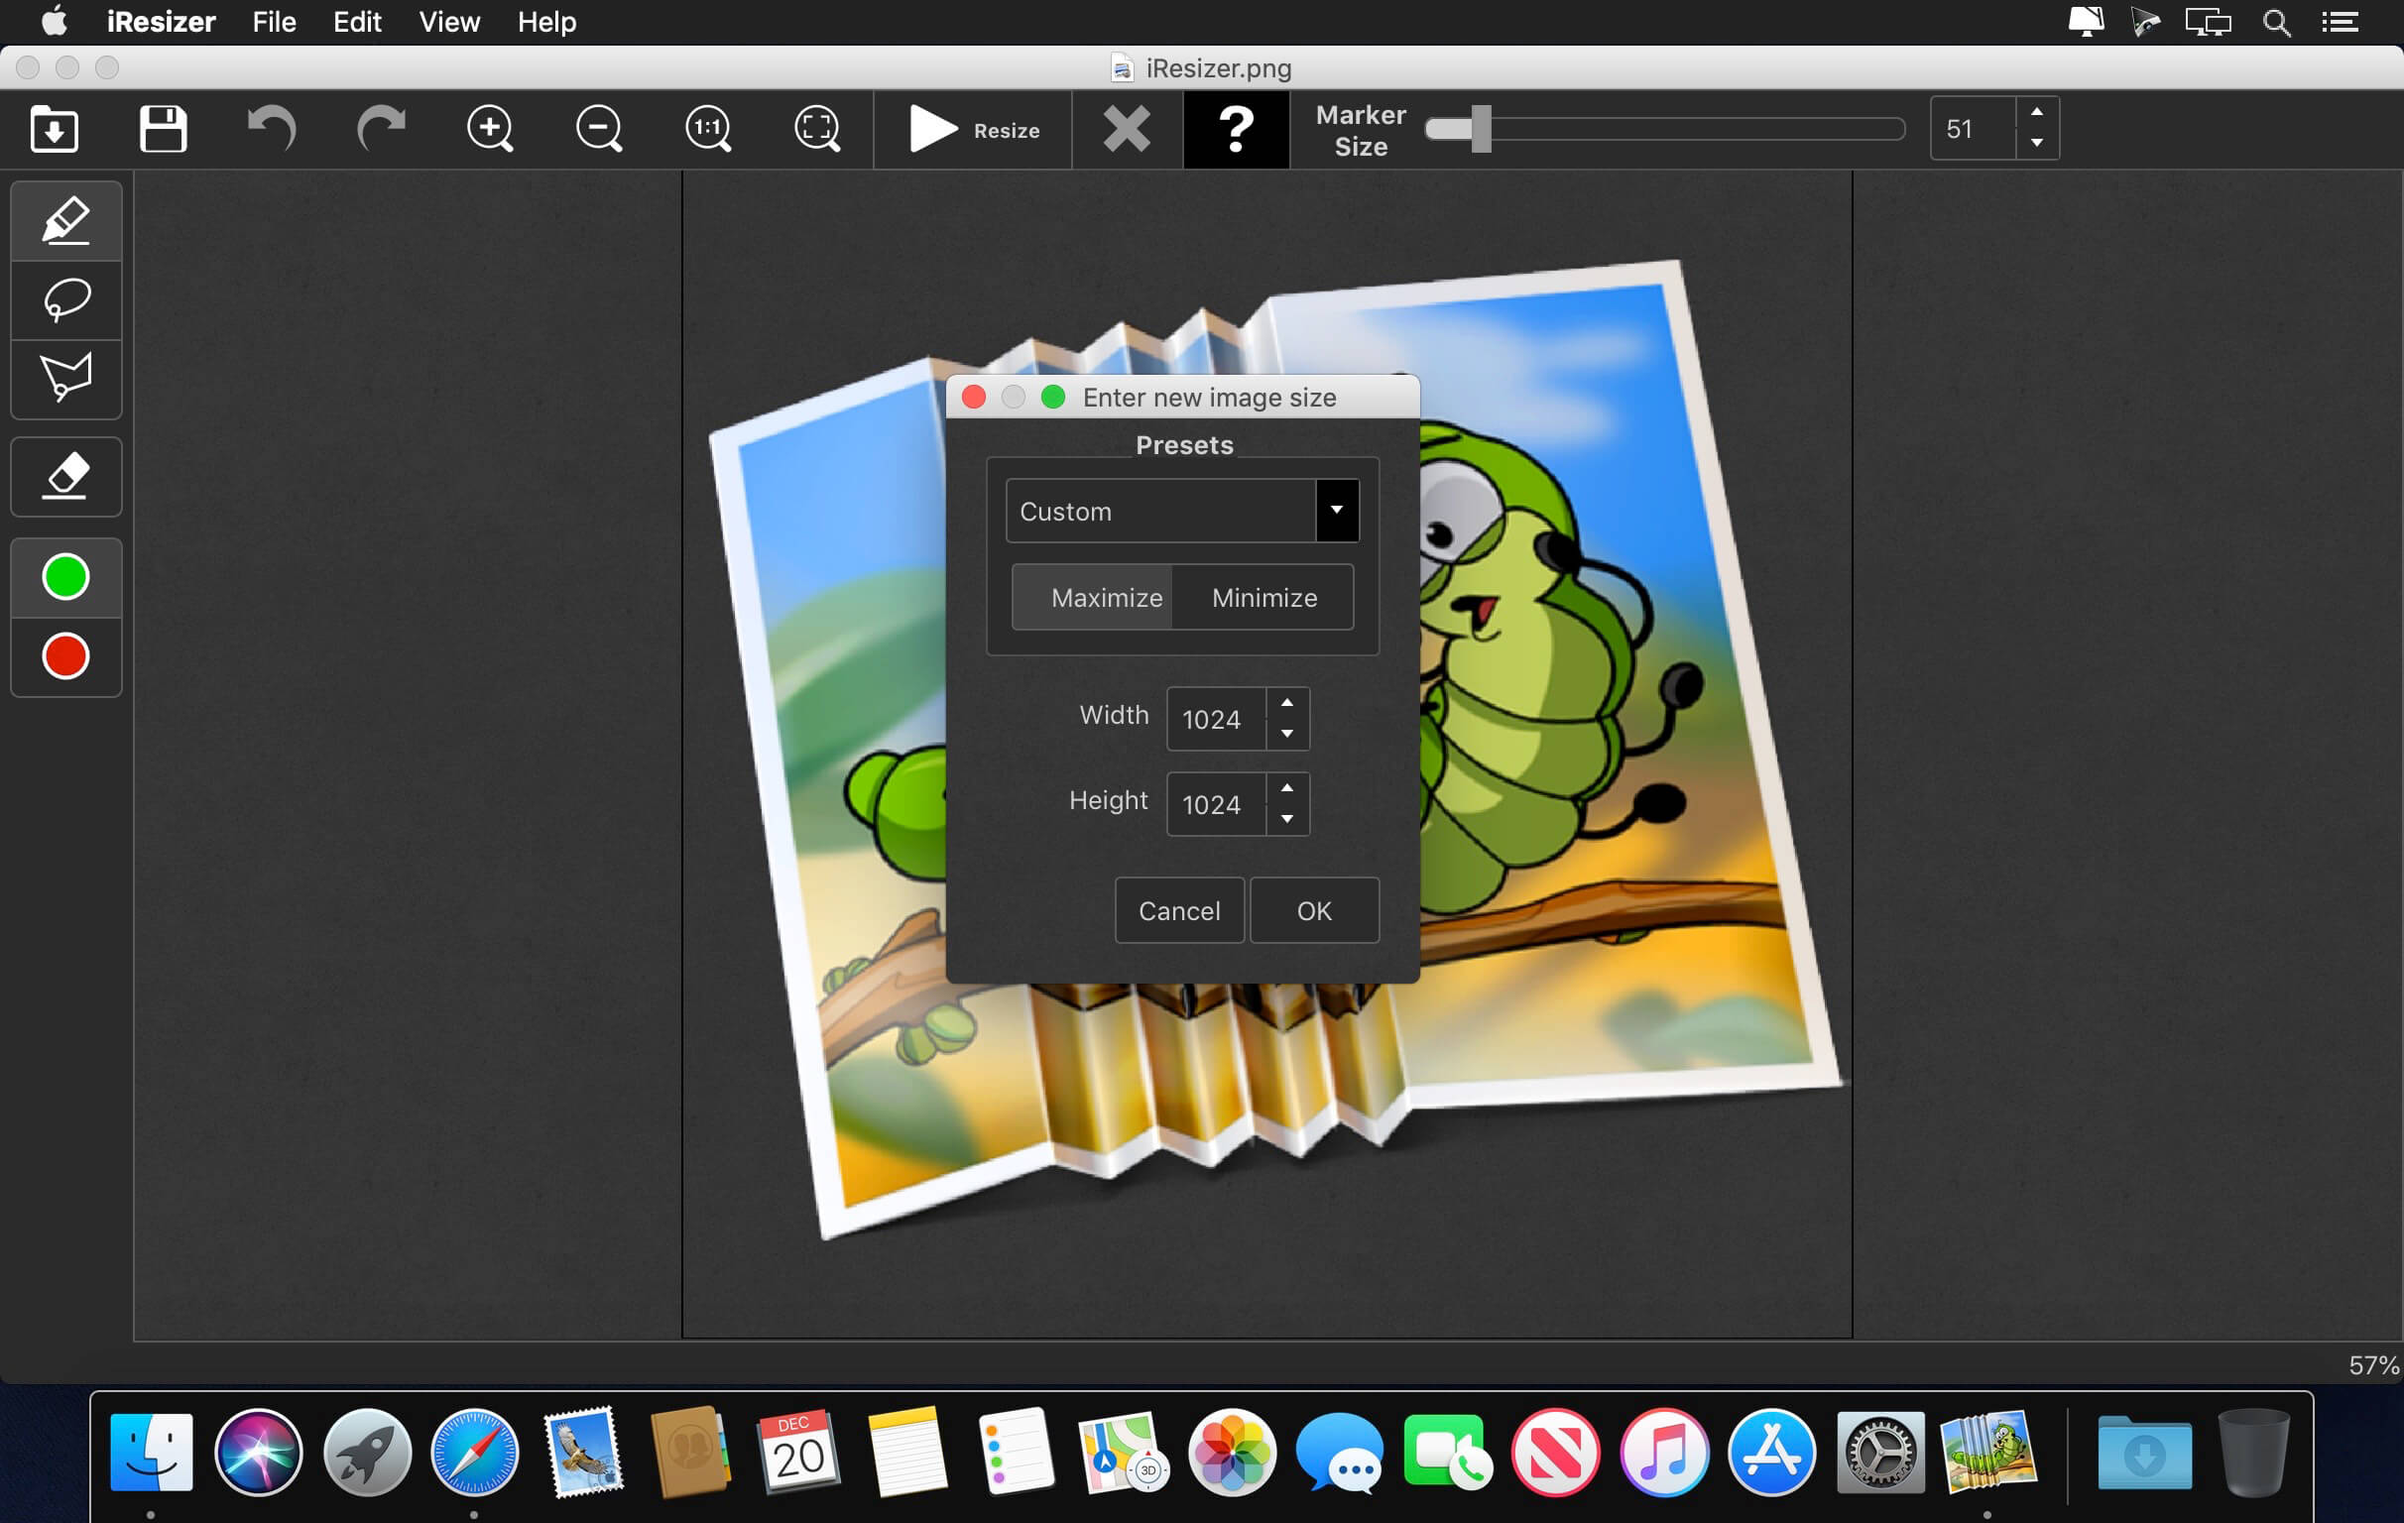
Task: Redo the last undone action
Action: tap(382, 130)
